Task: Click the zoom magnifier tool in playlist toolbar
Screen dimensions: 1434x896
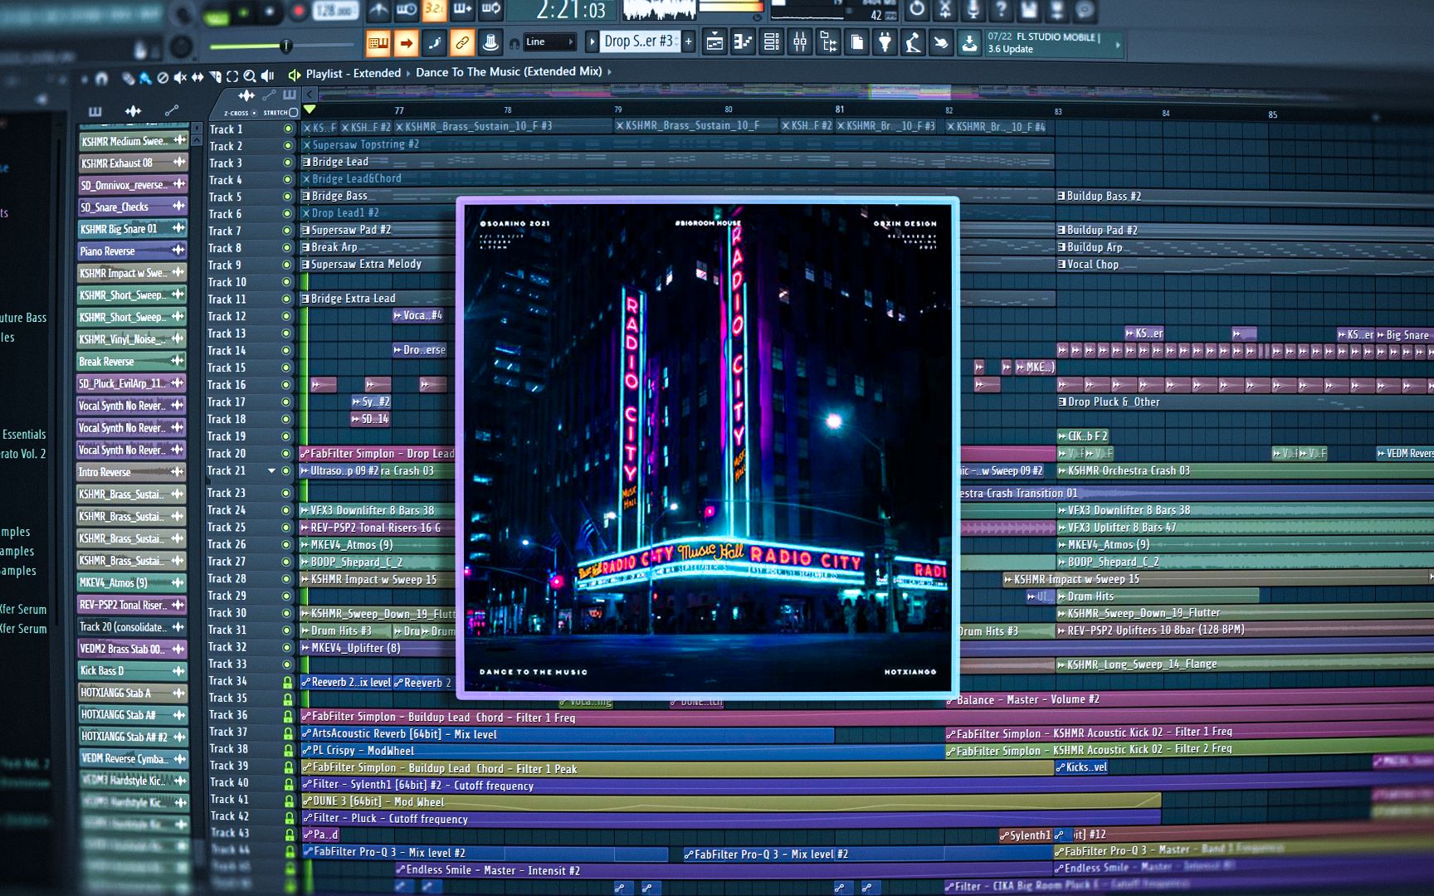Action: click(249, 76)
